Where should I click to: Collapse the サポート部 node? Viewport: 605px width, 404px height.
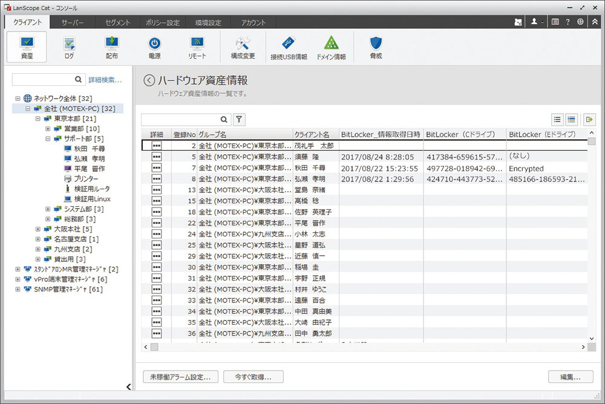[48, 138]
